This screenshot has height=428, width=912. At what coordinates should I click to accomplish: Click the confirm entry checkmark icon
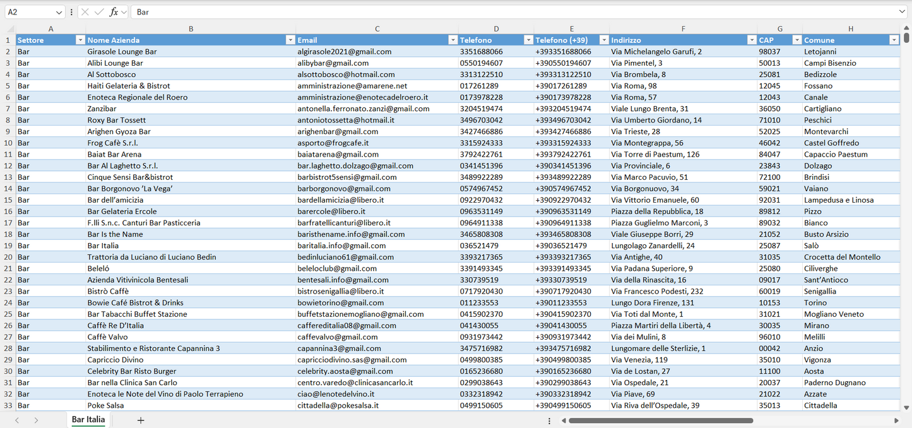pyautogui.click(x=99, y=12)
